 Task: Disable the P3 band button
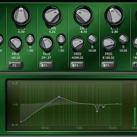click(47, 65)
